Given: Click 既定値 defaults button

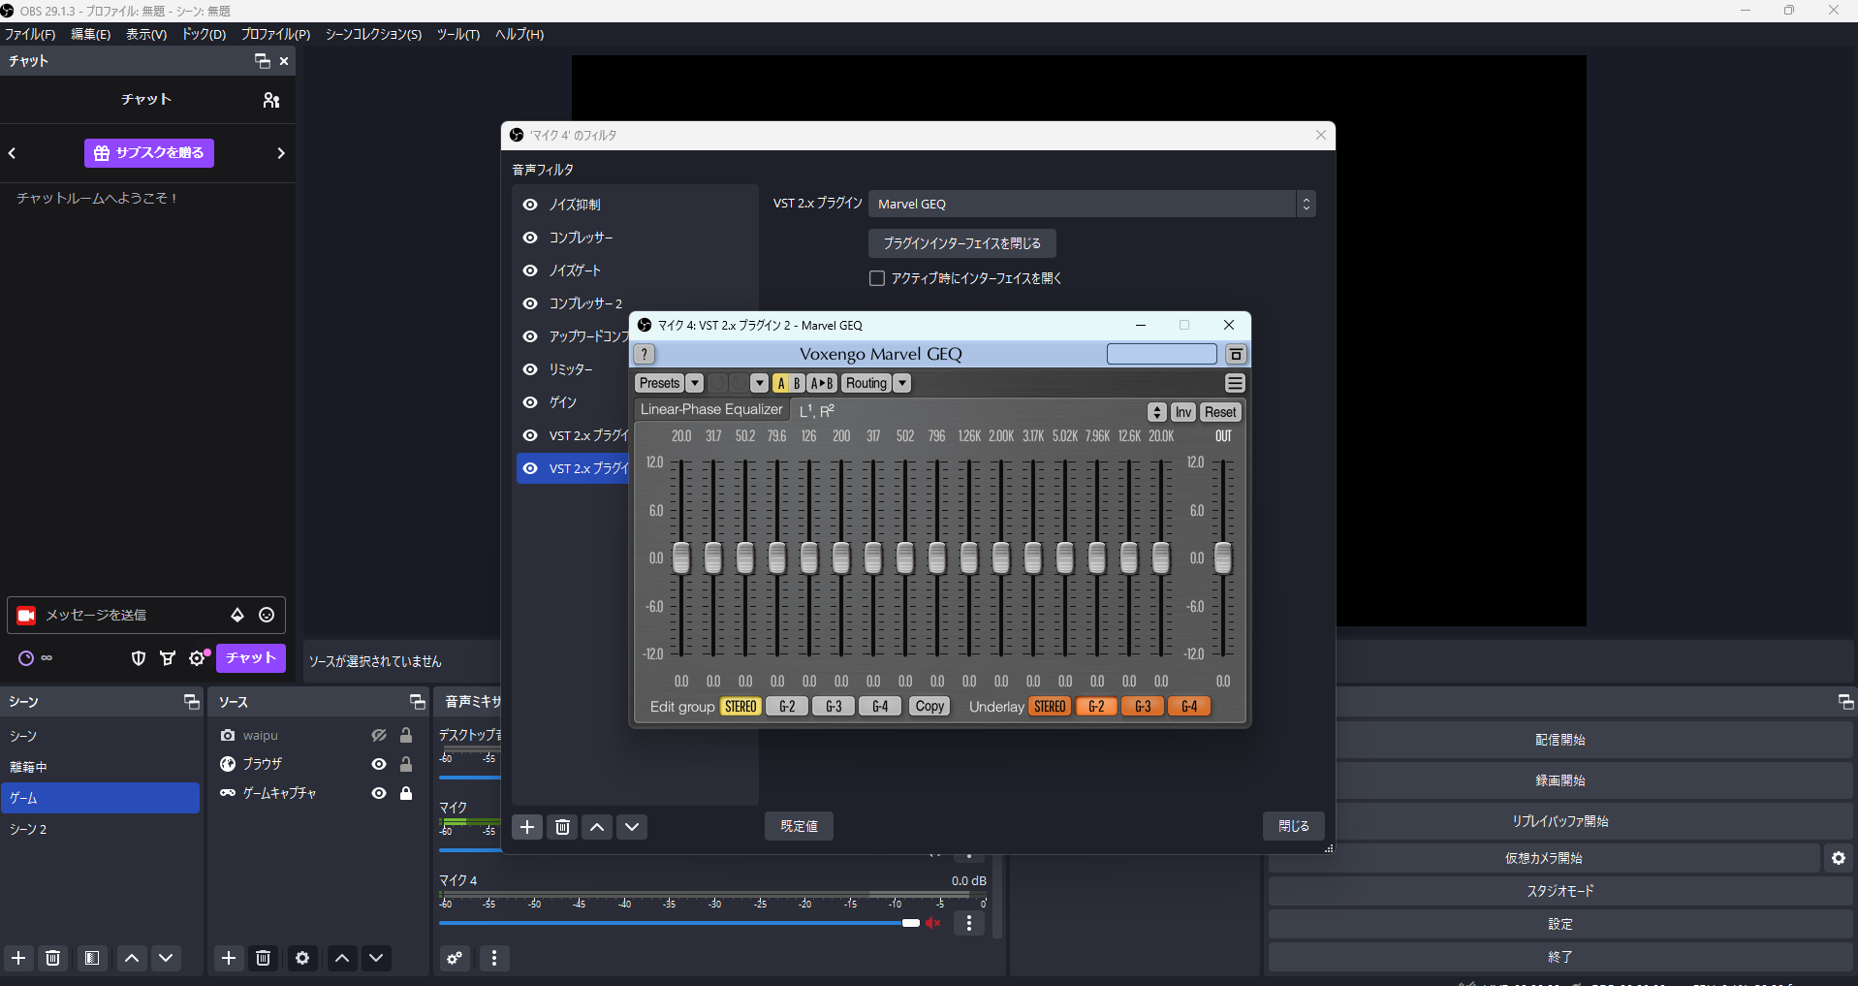Looking at the screenshot, I should (x=800, y=826).
